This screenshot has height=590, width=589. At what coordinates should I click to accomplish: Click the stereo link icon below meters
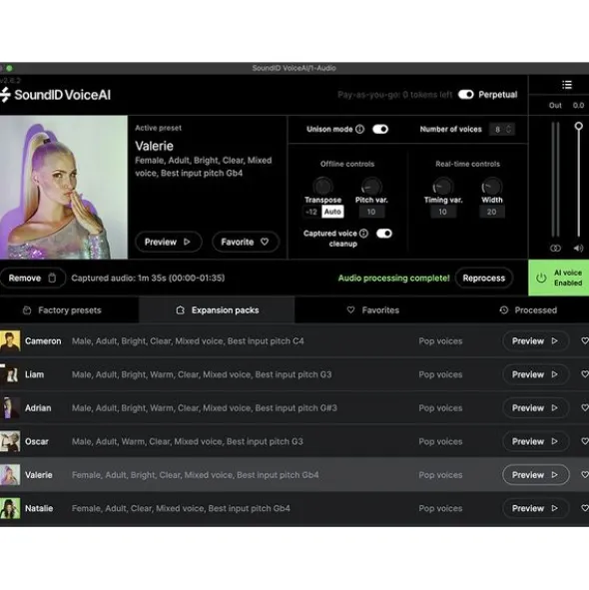pyautogui.click(x=555, y=248)
